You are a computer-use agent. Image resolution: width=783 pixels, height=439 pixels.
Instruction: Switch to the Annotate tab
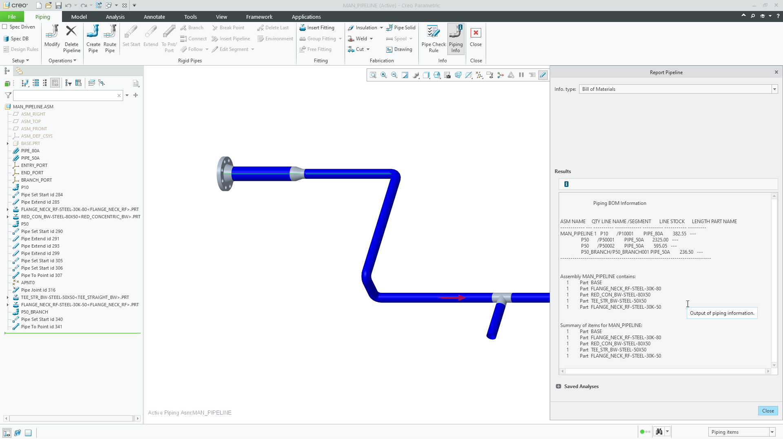pyautogui.click(x=154, y=17)
